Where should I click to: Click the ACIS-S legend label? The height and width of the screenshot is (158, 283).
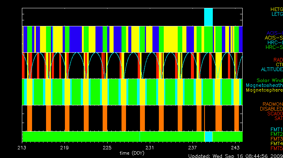click(274, 38)
